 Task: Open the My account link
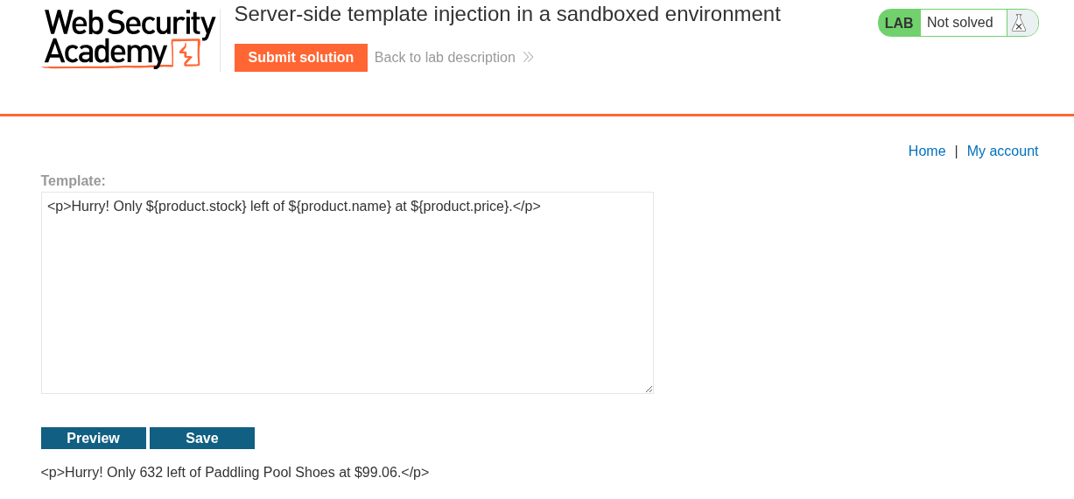point(1002,151)
